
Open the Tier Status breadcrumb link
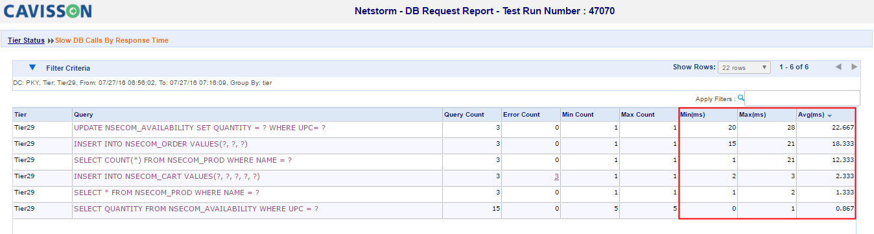pyautogui.click(x=26, y=40)
